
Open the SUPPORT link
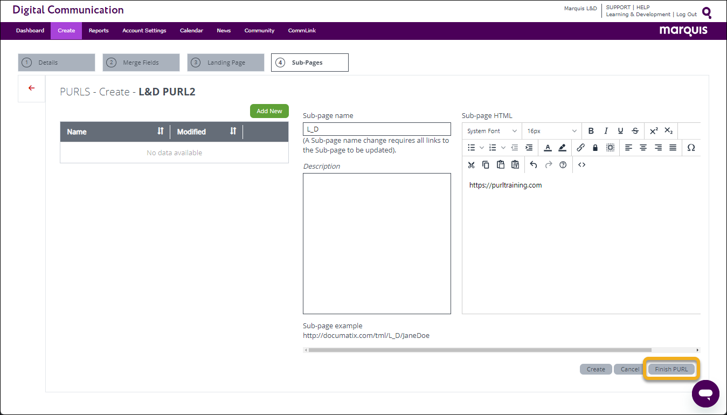(618, 8)
